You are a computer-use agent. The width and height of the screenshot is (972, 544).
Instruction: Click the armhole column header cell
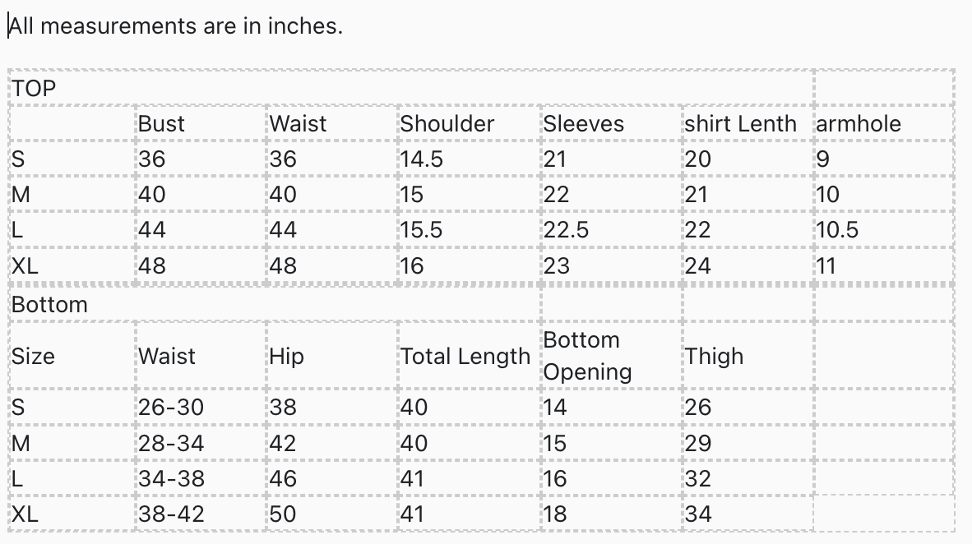[x=859, y=124]
